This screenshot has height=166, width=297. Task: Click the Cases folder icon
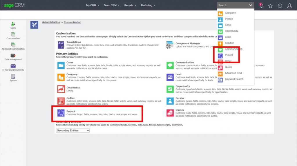[x=61, y=65]
